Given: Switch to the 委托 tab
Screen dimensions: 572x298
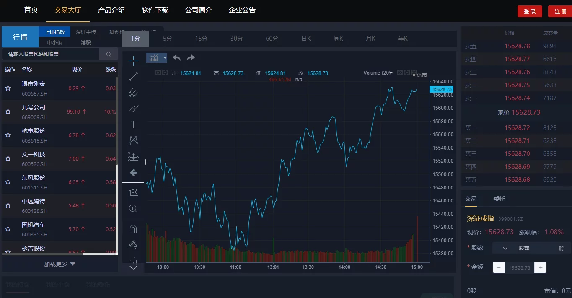Looking at the screenshot, I should pyautogui.click(x=499, y=199).
